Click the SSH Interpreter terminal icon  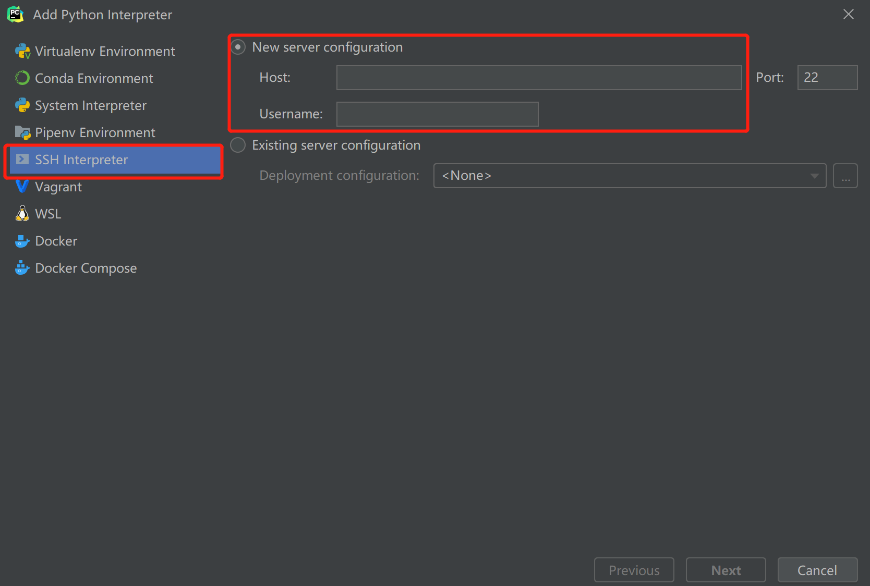(22, 160)
